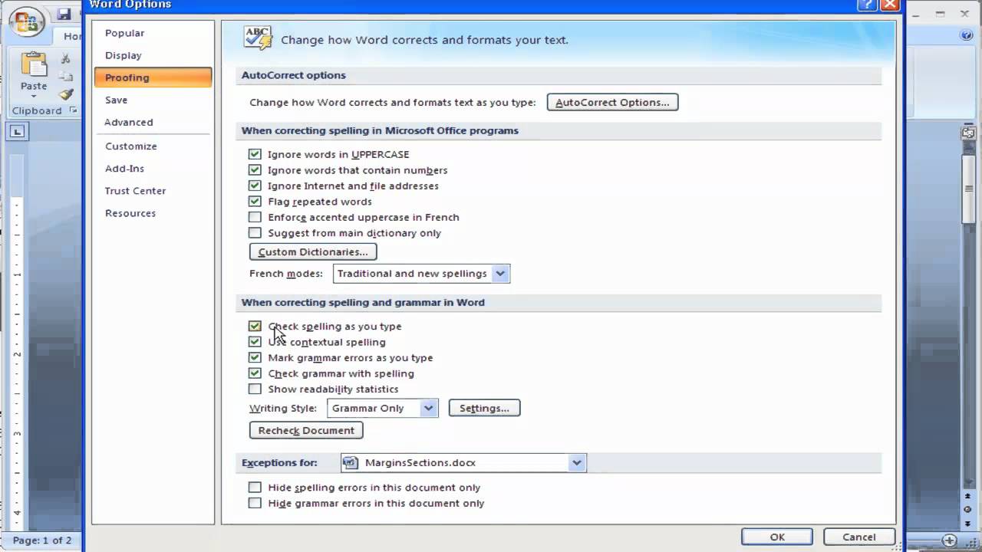Screen dimensions: 982x552
Task: Uncheck Ignore words in UPPERCASE
Action: (x=255, y=154)
